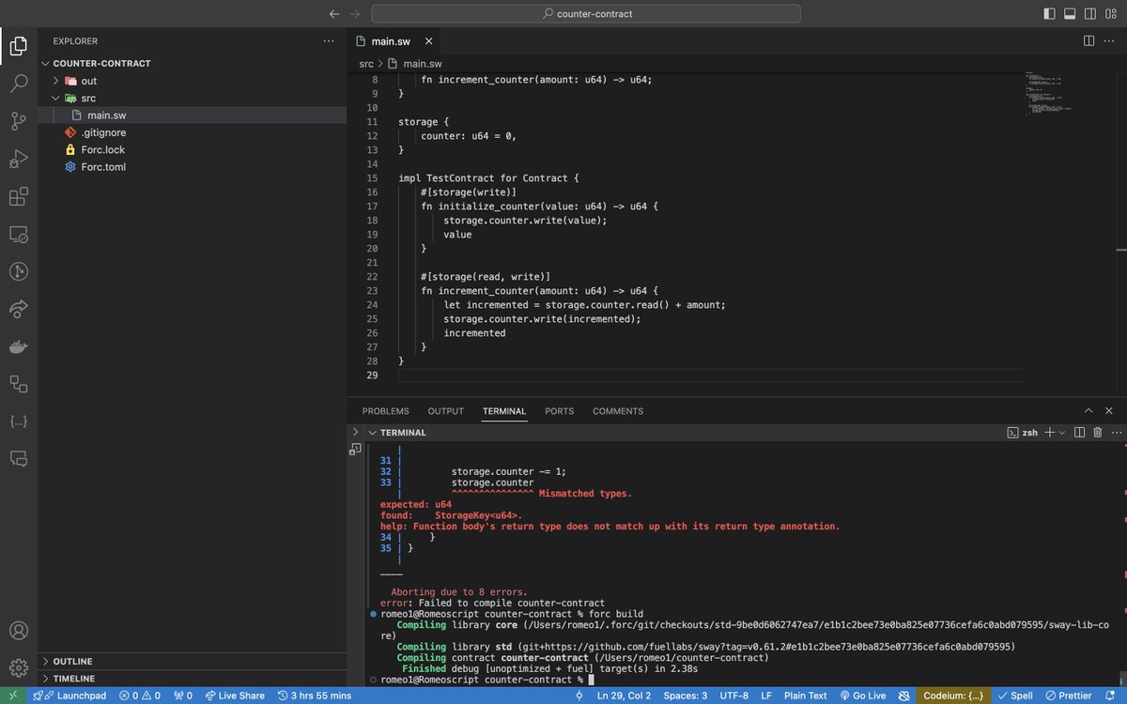Start Live Share from status bar
Viewport: 1127px width, 704px height.
(236, 696)
